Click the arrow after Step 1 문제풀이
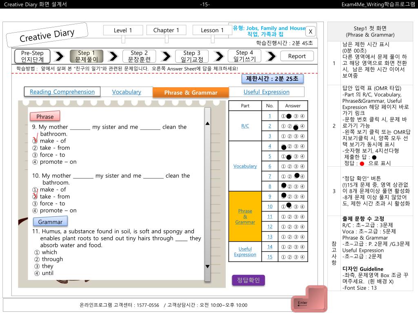The width and height of the screenshot is (418, 313). pos(113,56)
